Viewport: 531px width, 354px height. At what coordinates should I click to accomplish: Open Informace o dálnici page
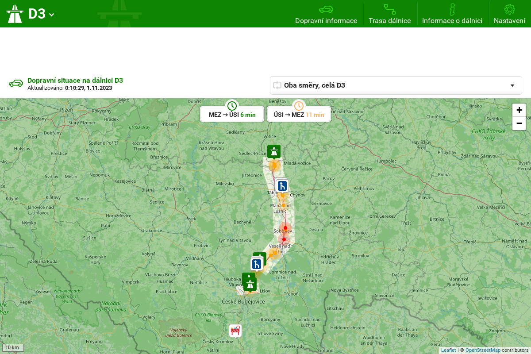[452, 14]
